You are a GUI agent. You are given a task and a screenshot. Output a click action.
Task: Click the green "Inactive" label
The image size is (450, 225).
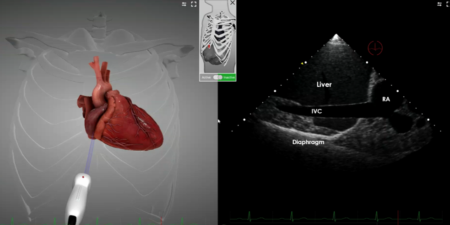tap(229, 78)
